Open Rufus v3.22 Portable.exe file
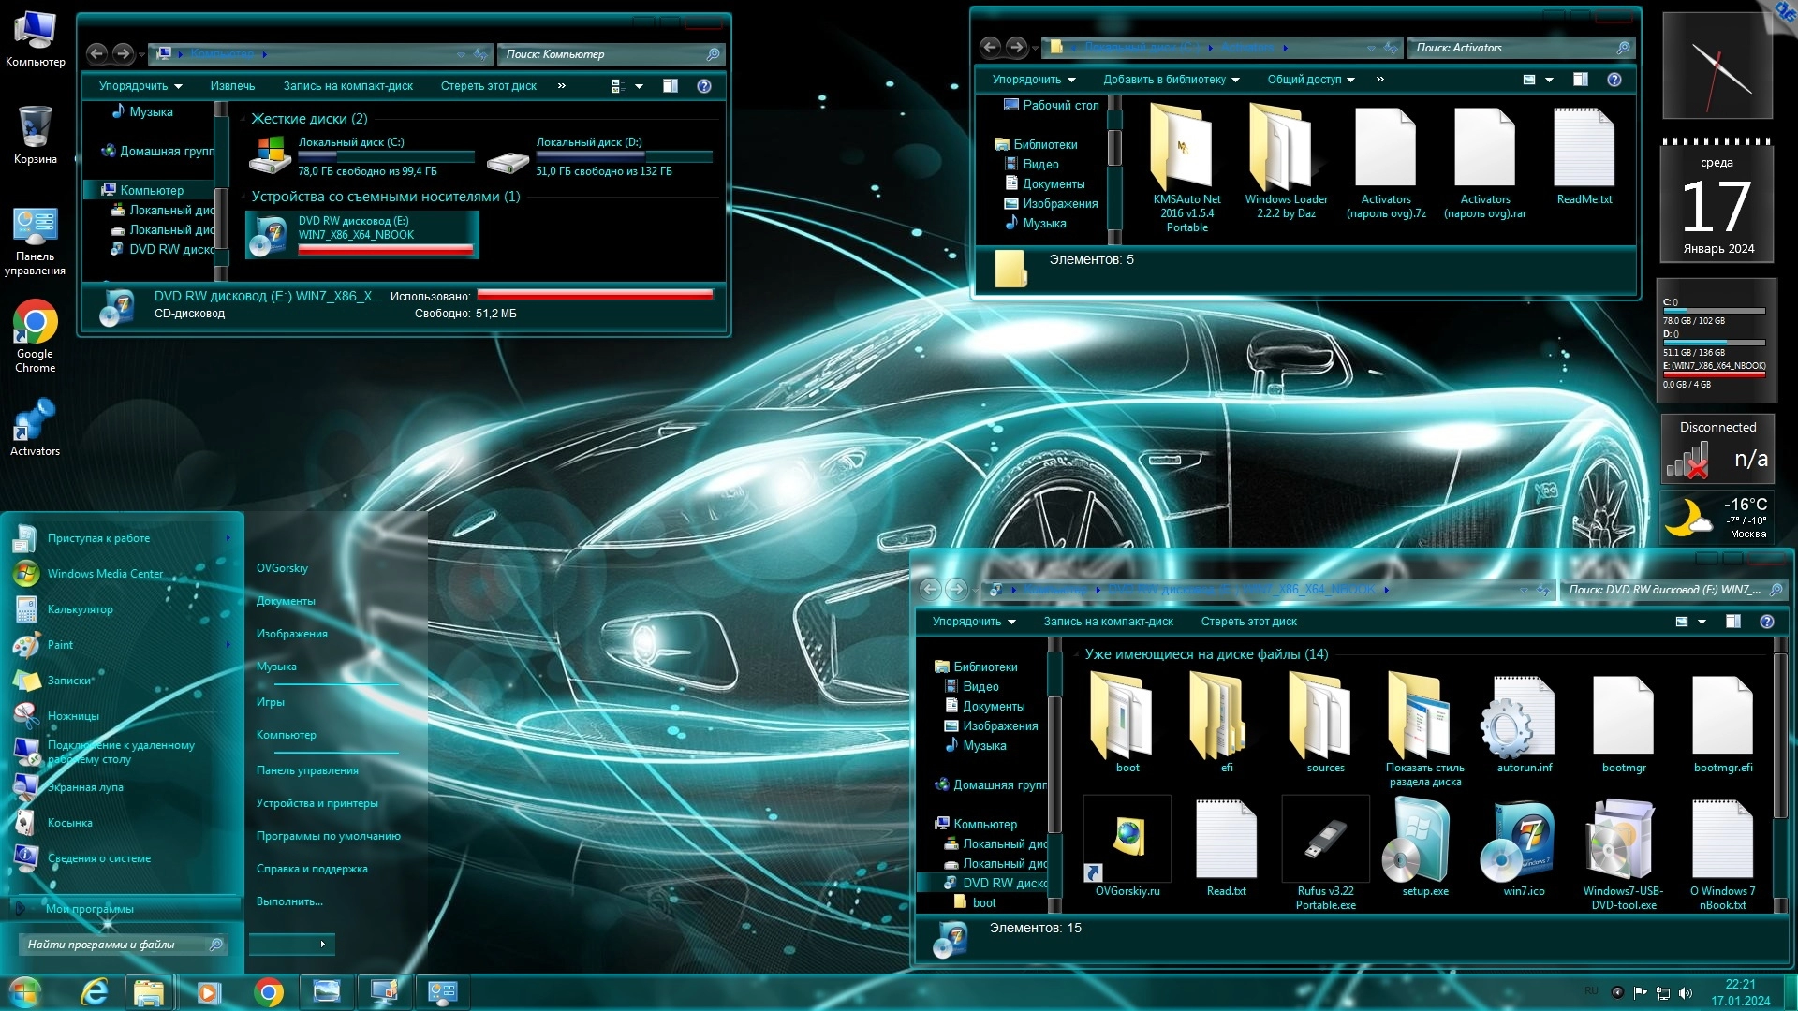 [1325, 840]
